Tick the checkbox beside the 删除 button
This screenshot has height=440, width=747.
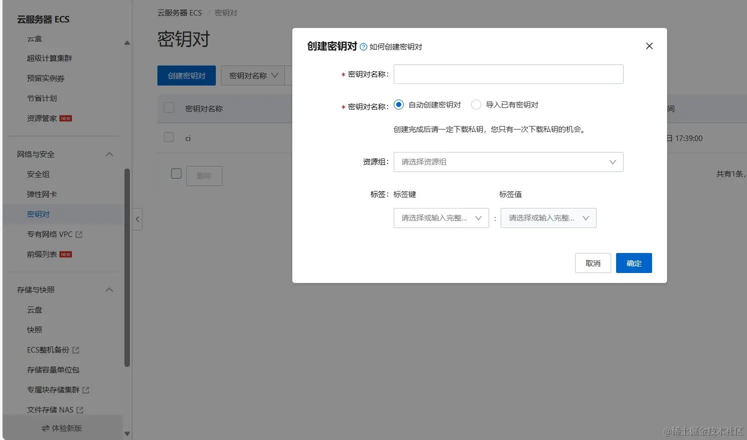click(176, 173)
